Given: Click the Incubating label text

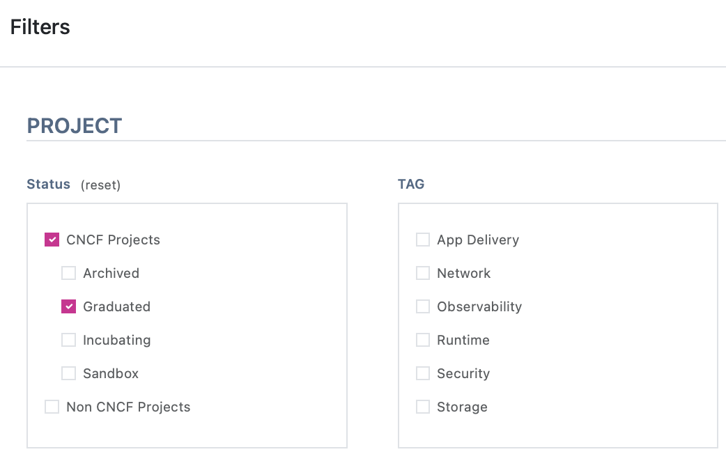Looking at the screenshot, I should click(116, 340).
